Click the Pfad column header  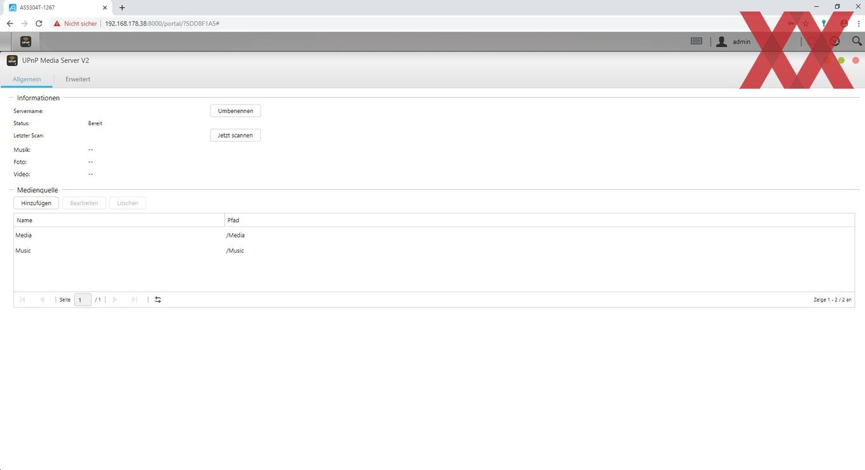point(539,220)
